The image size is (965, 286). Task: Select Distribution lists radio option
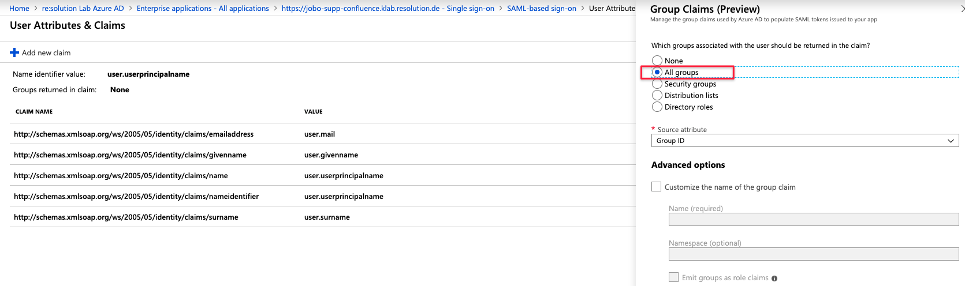tap(657, 95)
